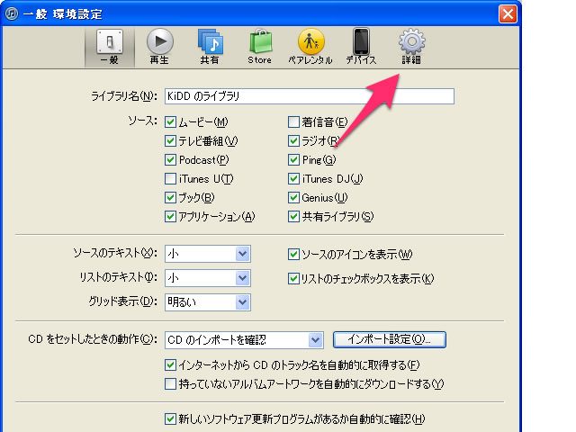Image resolution: width=576 pixels, height=432 pixels.
Task: Toggle the ブック(B) checkbox
Action: point(170,198)
